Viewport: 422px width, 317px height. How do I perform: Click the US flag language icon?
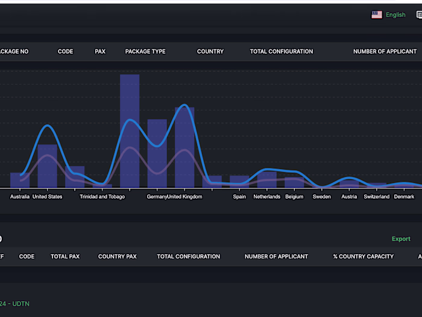click(377, 15)
